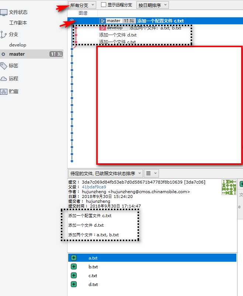Viewport: 243px width, 296px height.
Task: Open parent commit link 41bdaf9ca9
Action: click(94, 187)
